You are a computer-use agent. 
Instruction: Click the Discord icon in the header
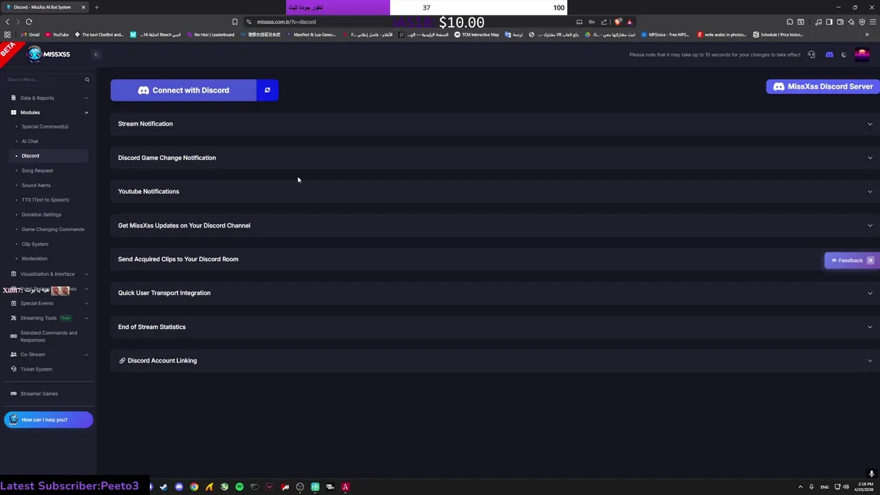coord(829,55)
